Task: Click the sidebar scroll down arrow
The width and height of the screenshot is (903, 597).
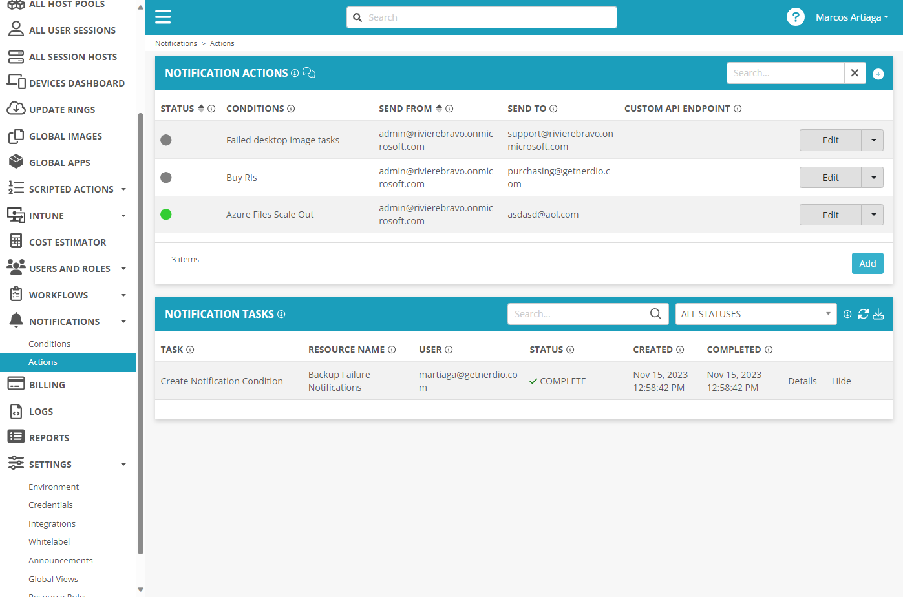Action: (x=140, y=589)
